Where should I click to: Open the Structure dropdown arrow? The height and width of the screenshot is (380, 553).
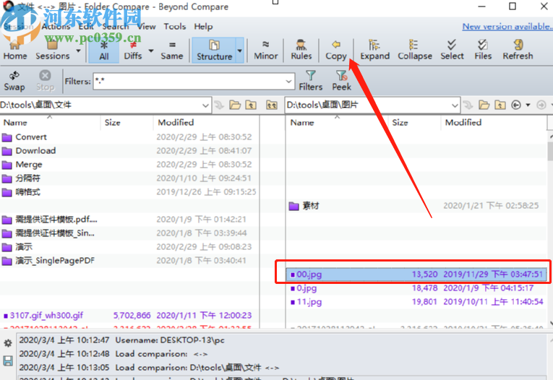240,51
